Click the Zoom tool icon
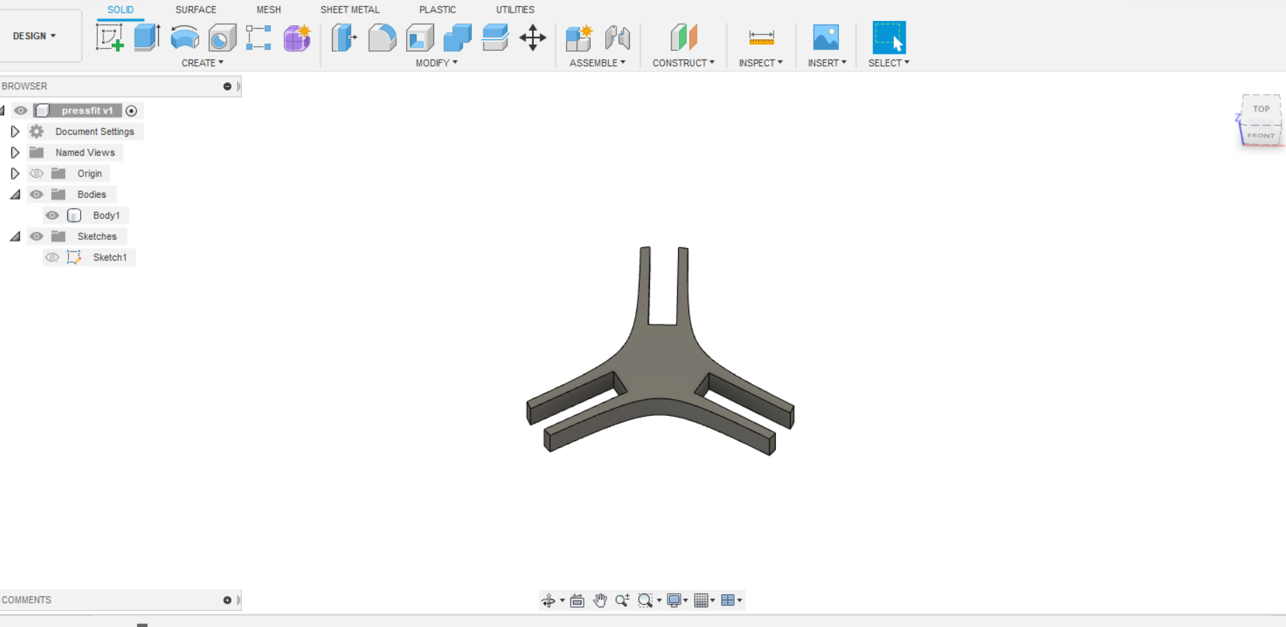1286x627 pixels. click(x=622, y=600)
